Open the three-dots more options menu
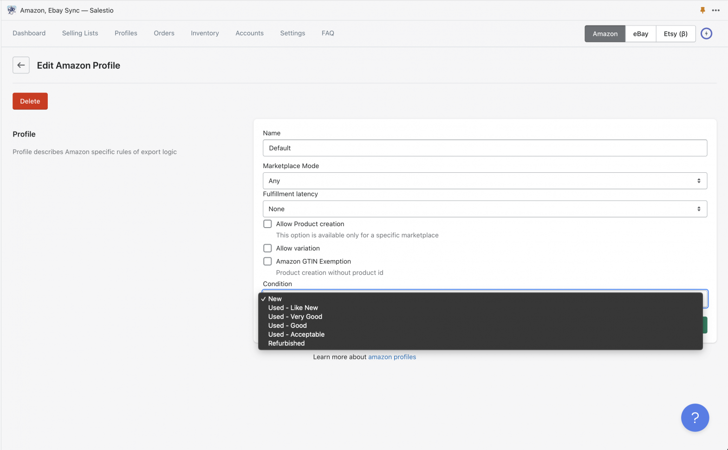This screenshot has height=450, width=728. [715, 10]
